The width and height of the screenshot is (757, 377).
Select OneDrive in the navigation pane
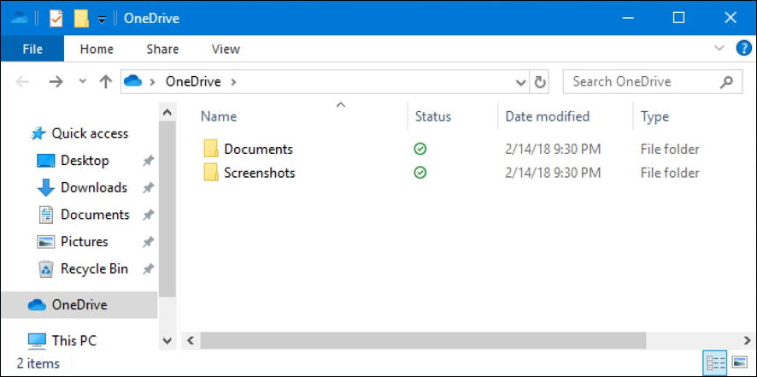(79, 304)
